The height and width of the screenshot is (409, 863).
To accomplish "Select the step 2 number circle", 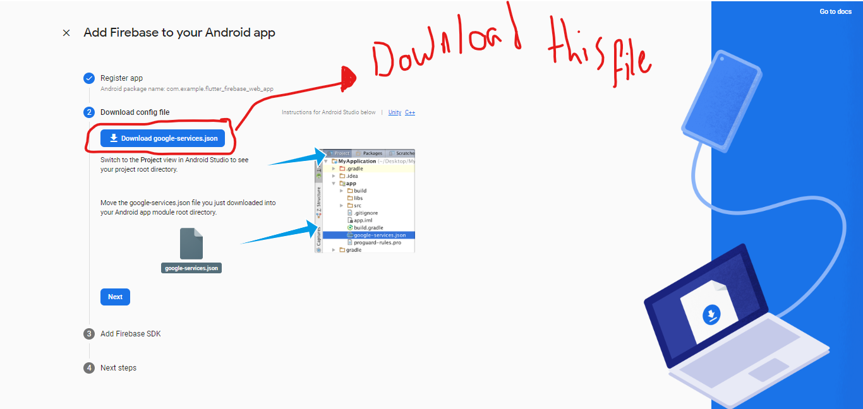I will pos(89,112).
